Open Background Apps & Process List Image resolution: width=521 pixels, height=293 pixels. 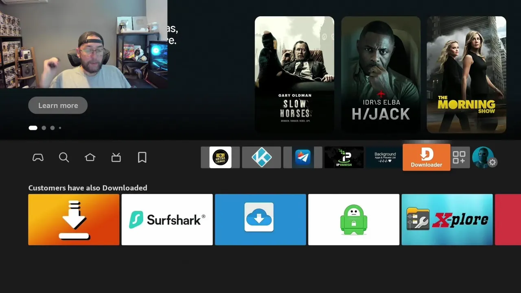pos(385,157)
